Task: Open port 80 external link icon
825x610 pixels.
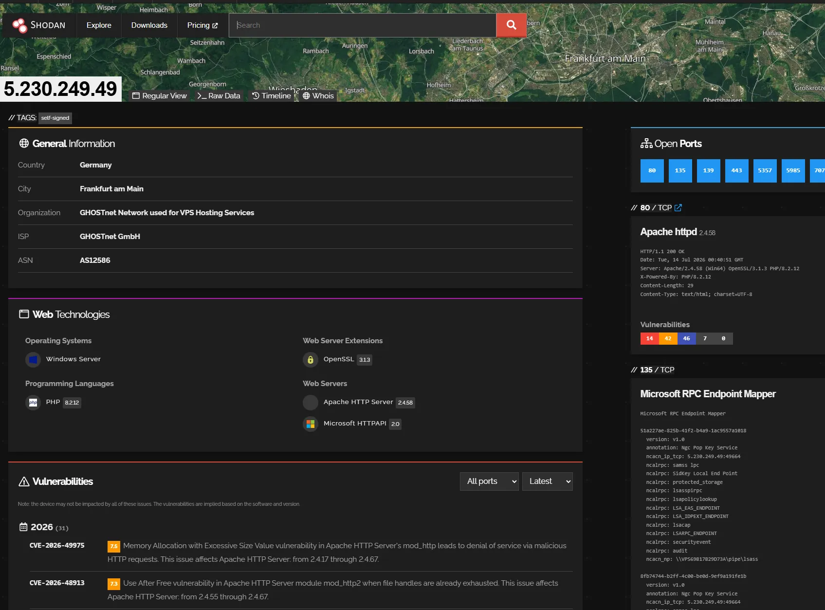Action: pos(678,207)
